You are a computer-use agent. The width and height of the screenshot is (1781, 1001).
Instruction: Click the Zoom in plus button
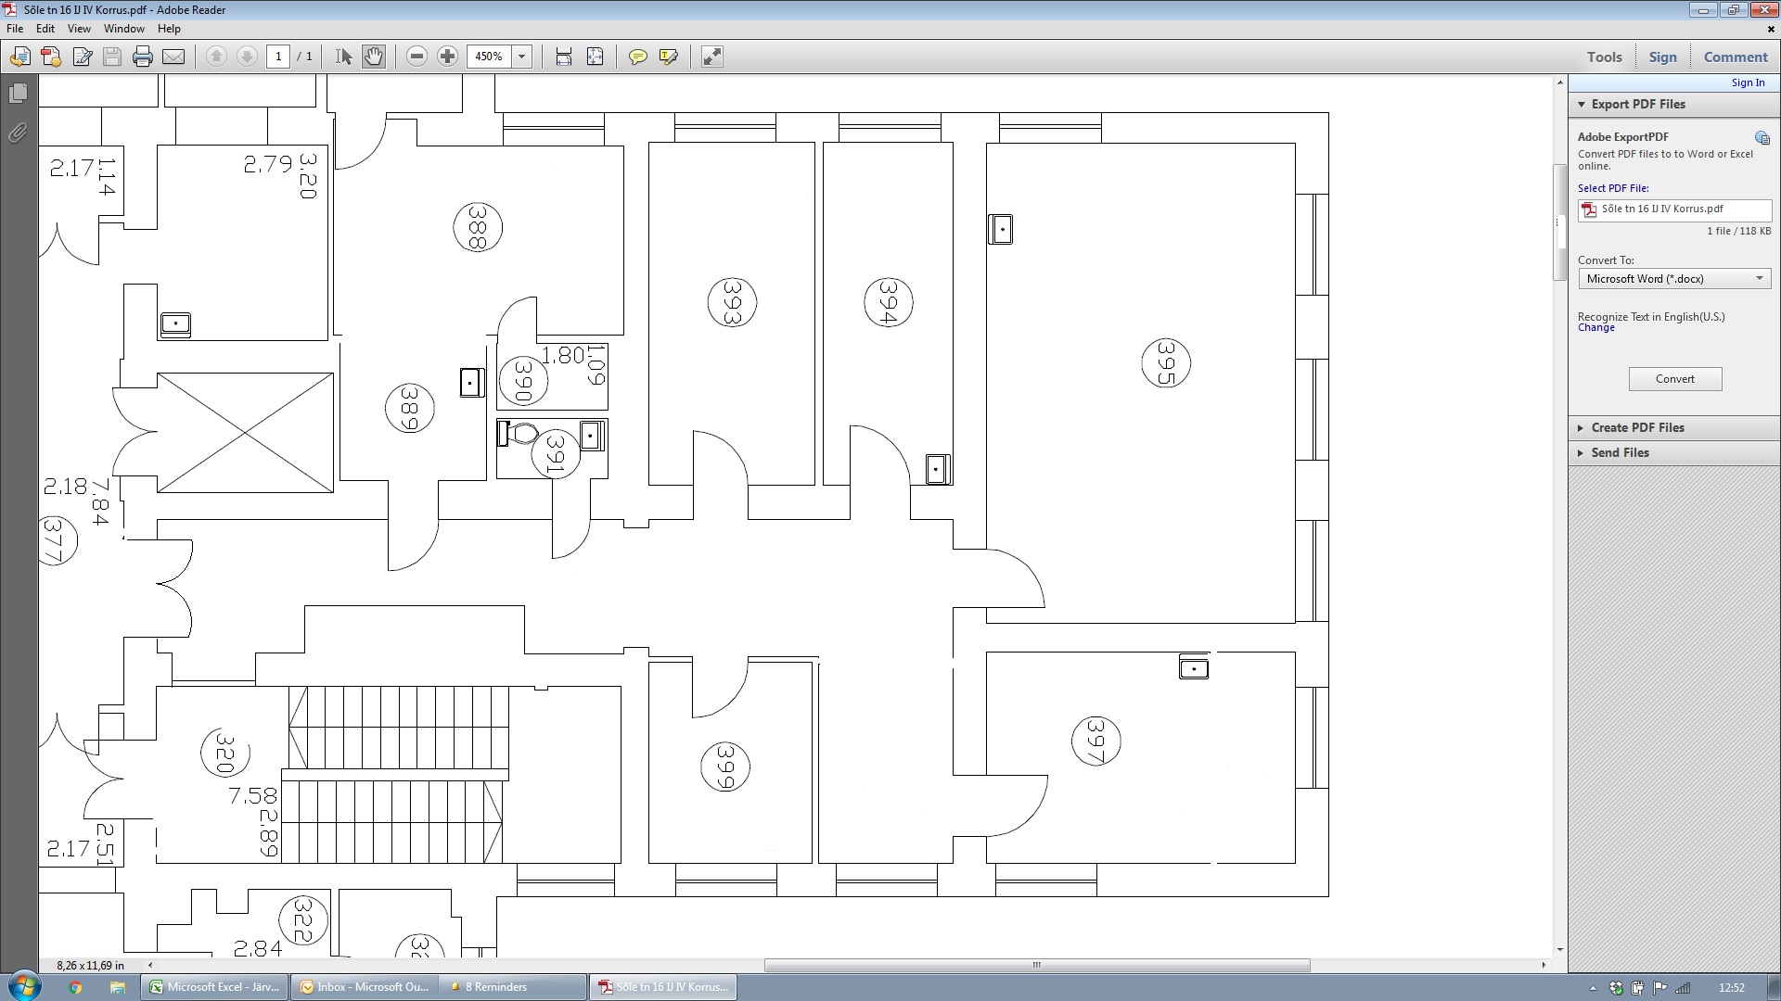point(447,57)
